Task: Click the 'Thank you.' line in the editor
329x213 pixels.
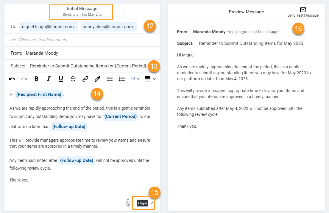Action: [x=20, y=180]
